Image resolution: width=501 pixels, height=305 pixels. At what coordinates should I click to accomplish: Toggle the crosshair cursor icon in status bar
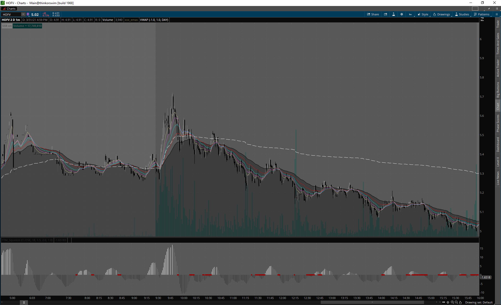click(x=448, y=302)
